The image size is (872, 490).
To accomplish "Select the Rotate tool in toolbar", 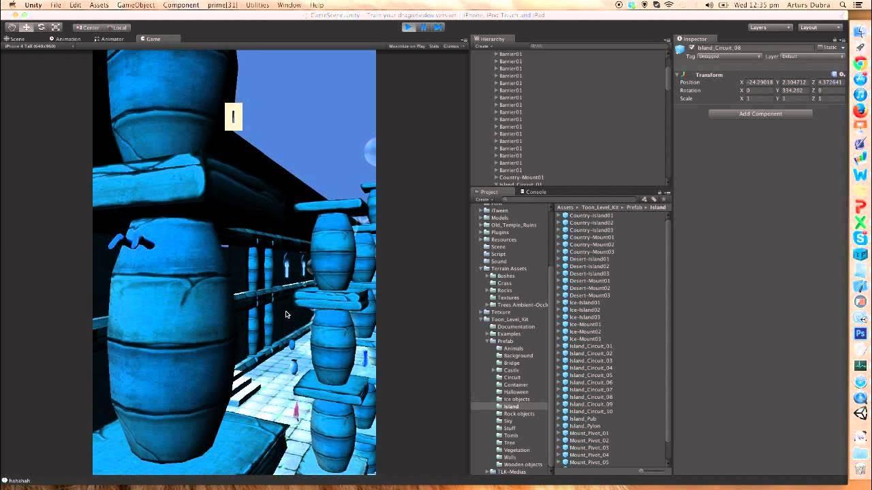I will [x=41, y=27].
